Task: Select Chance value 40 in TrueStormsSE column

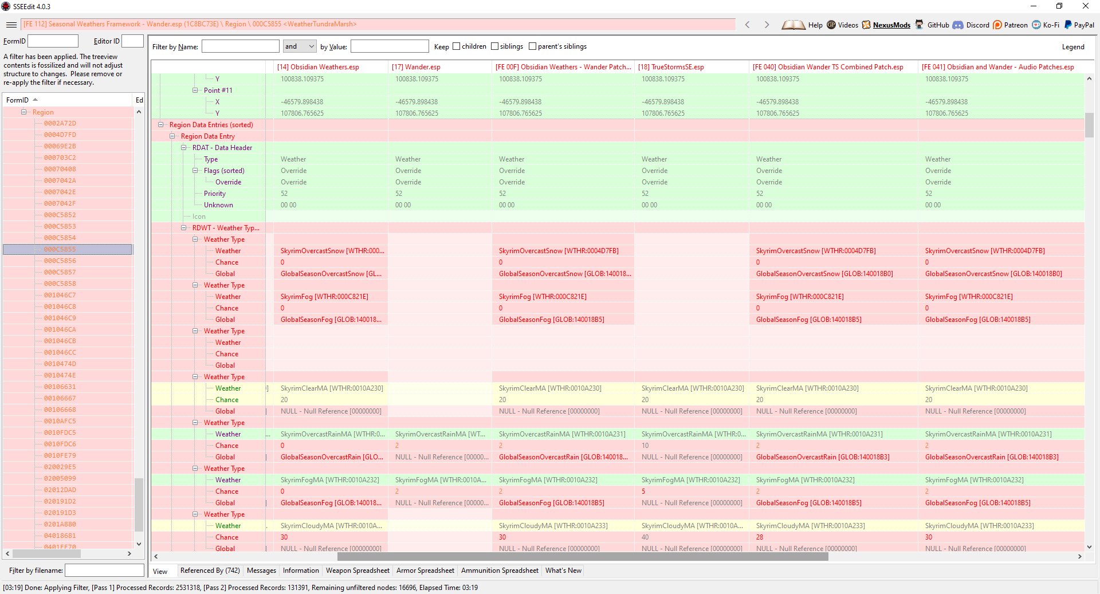Action: pyautogui.click(x=645, y=537)
